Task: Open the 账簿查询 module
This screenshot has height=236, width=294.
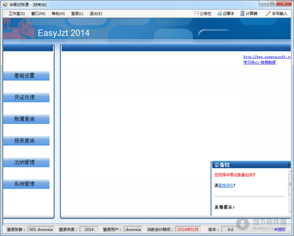Action: [x=26, y=119]
